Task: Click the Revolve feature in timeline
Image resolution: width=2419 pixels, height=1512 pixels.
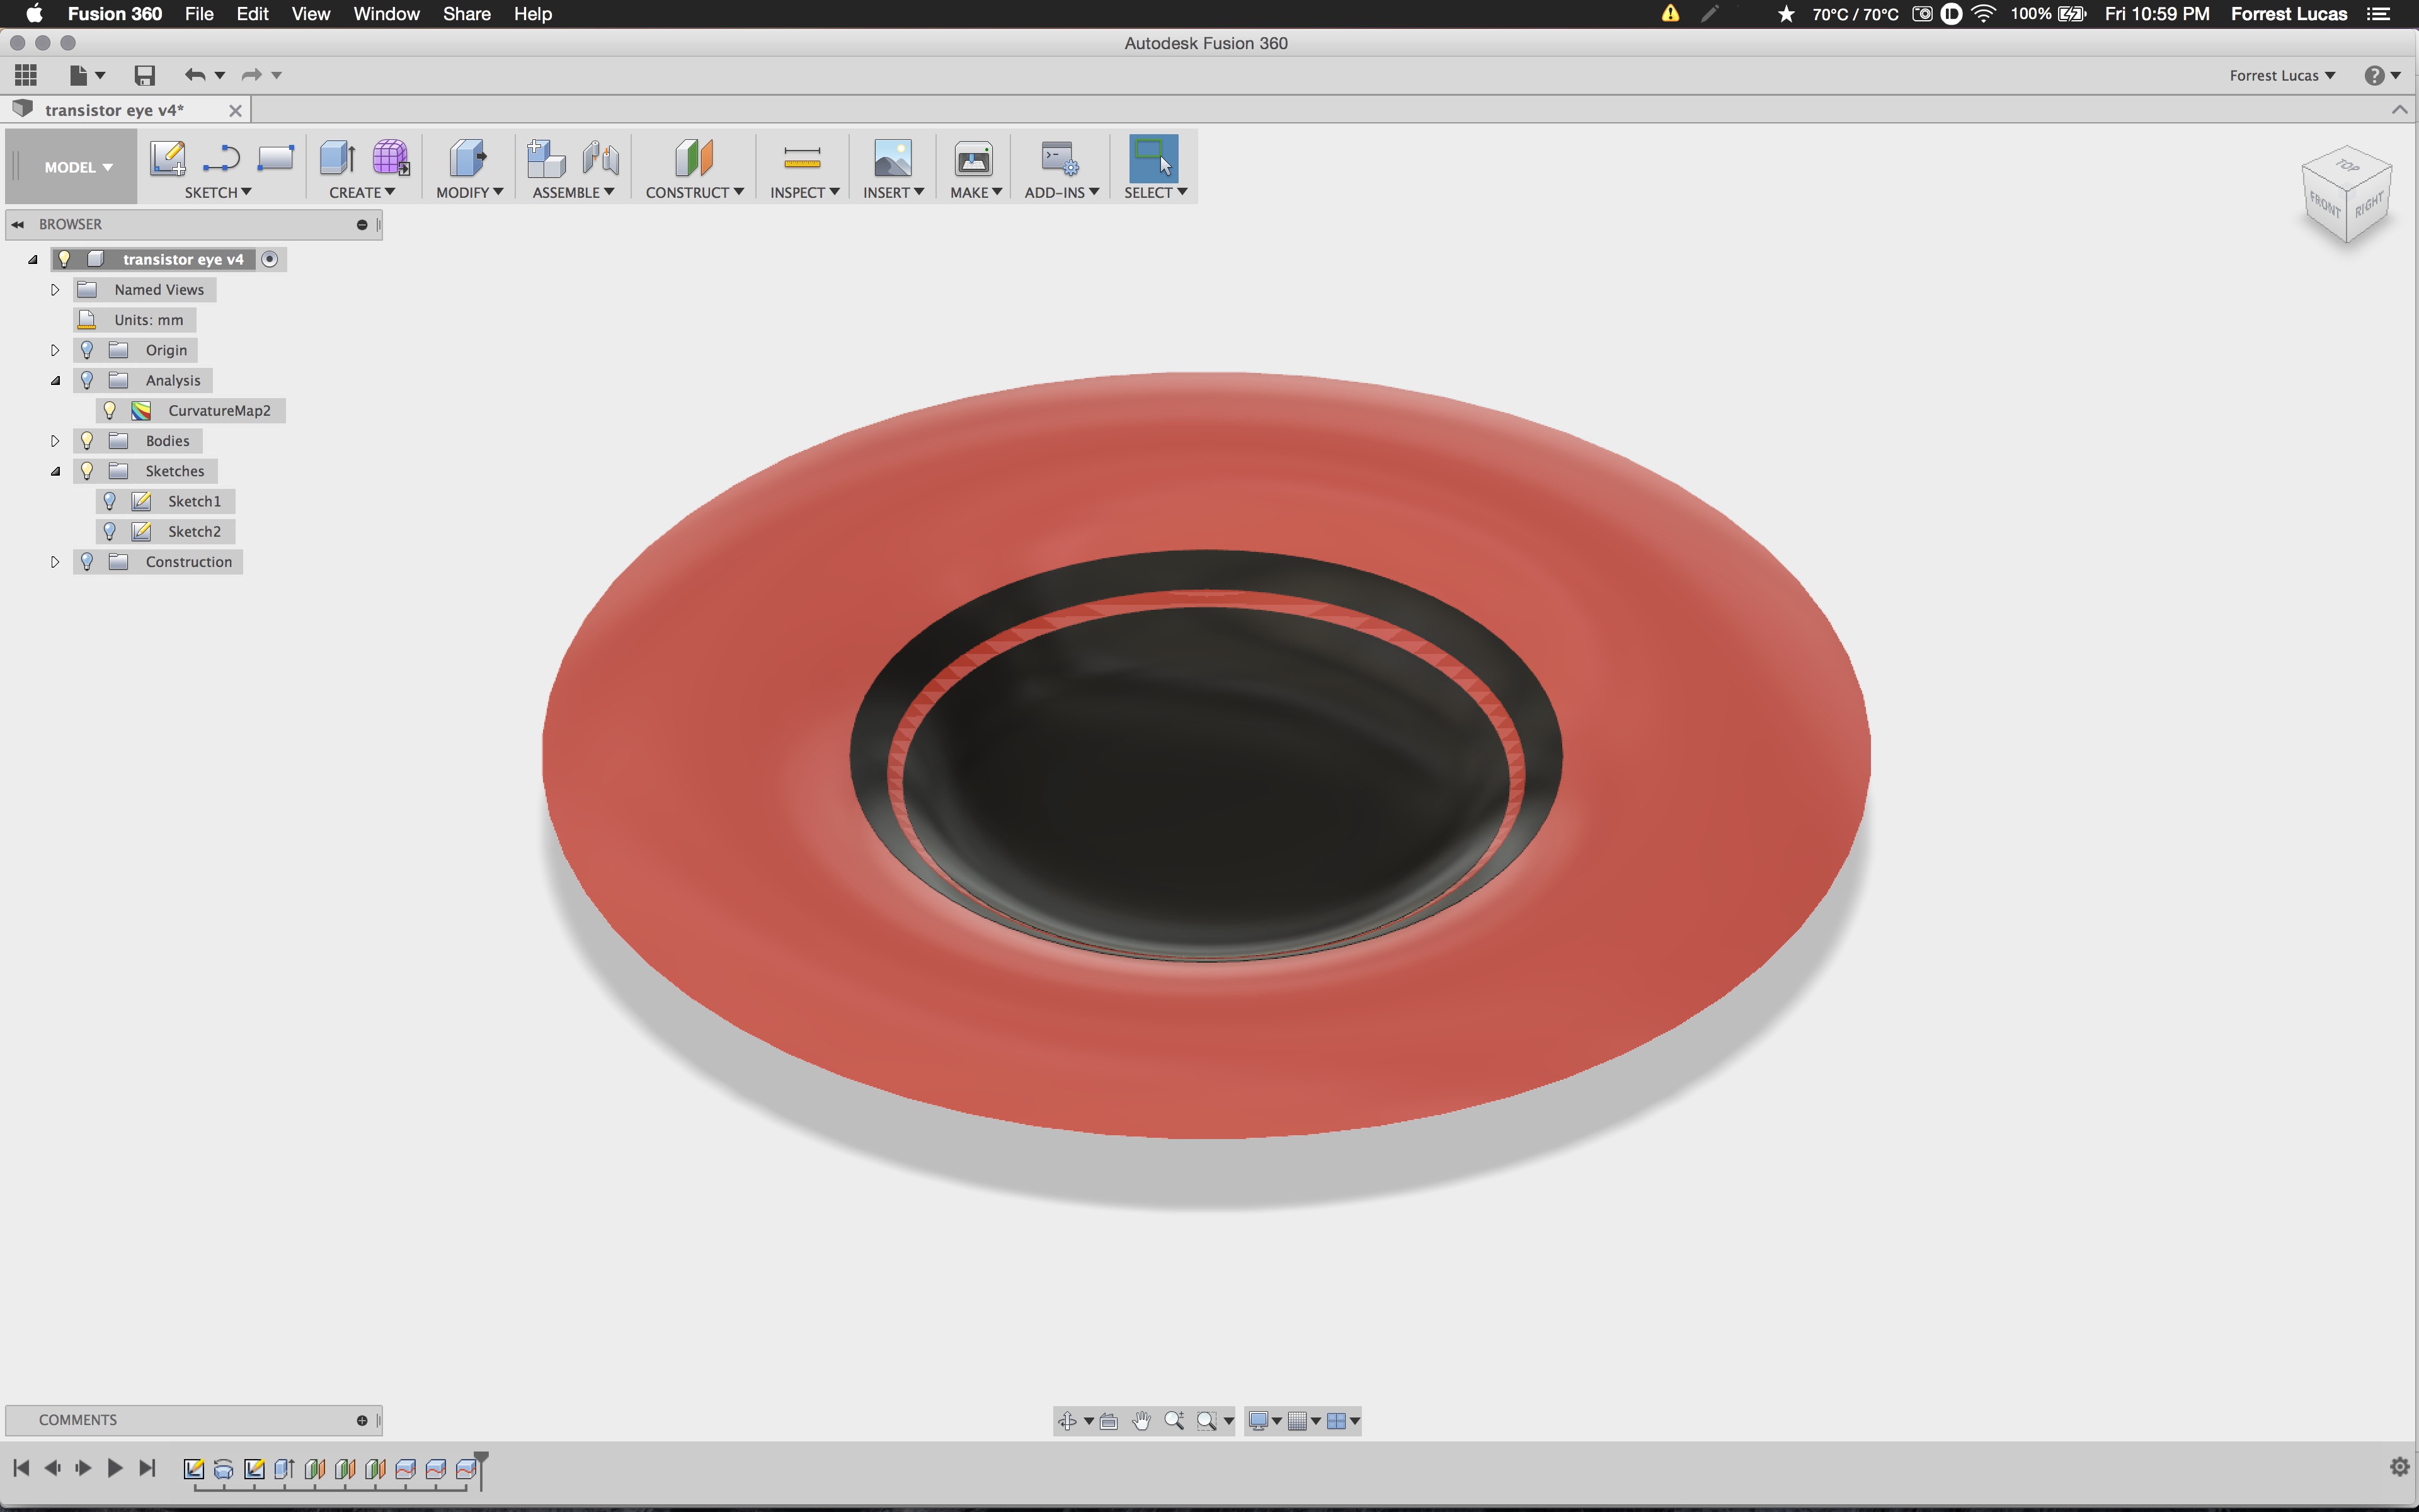Action: [224, 1468]
